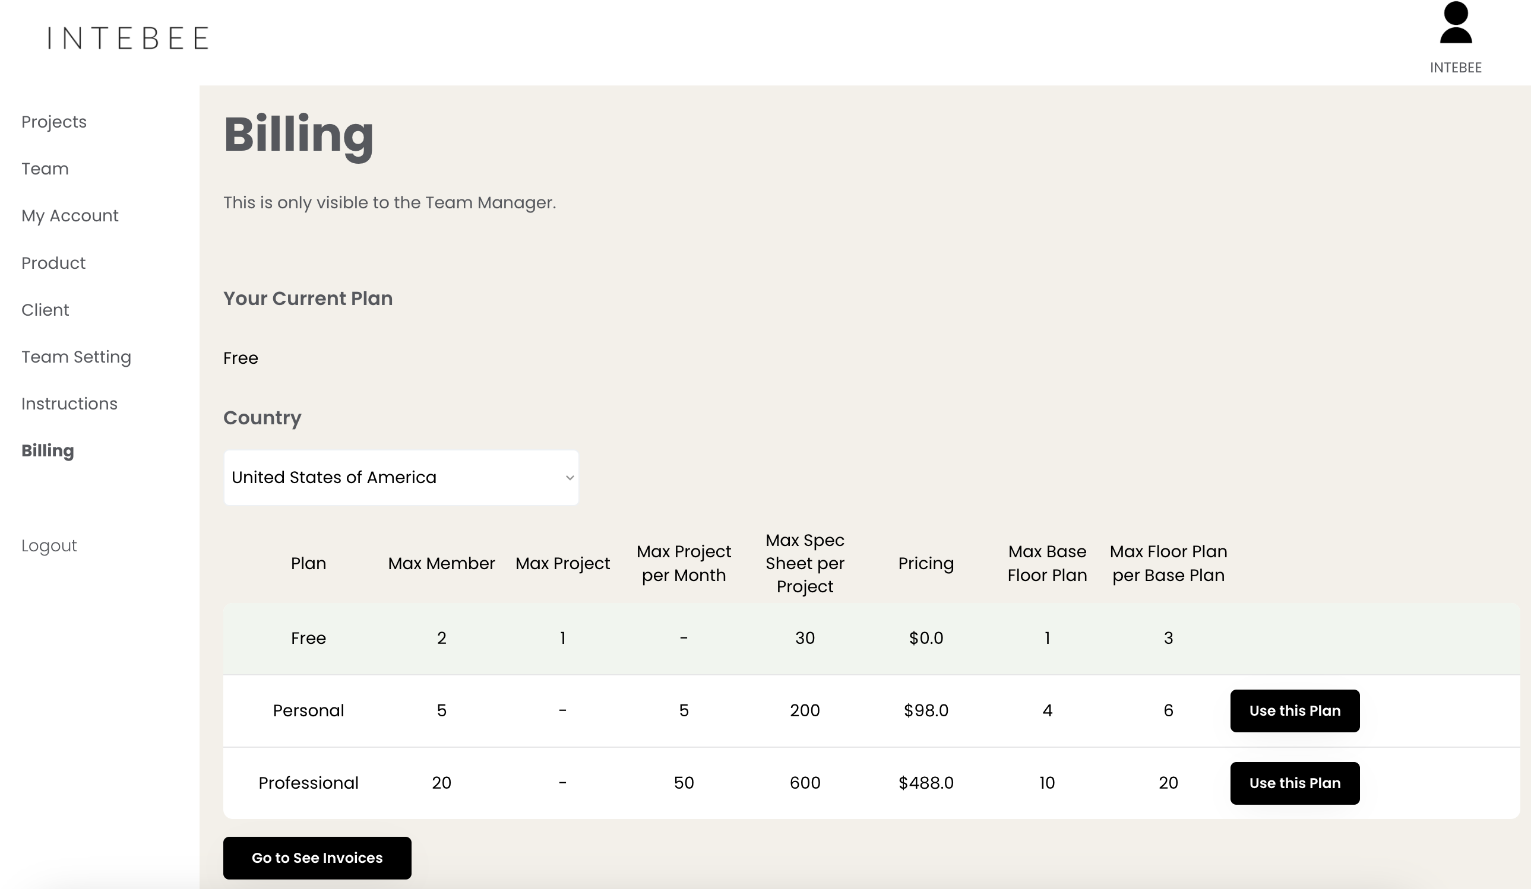Screen dimensions: 1531x889
Task: Open Team Setting in the sidebar
Action: point(76,357)
